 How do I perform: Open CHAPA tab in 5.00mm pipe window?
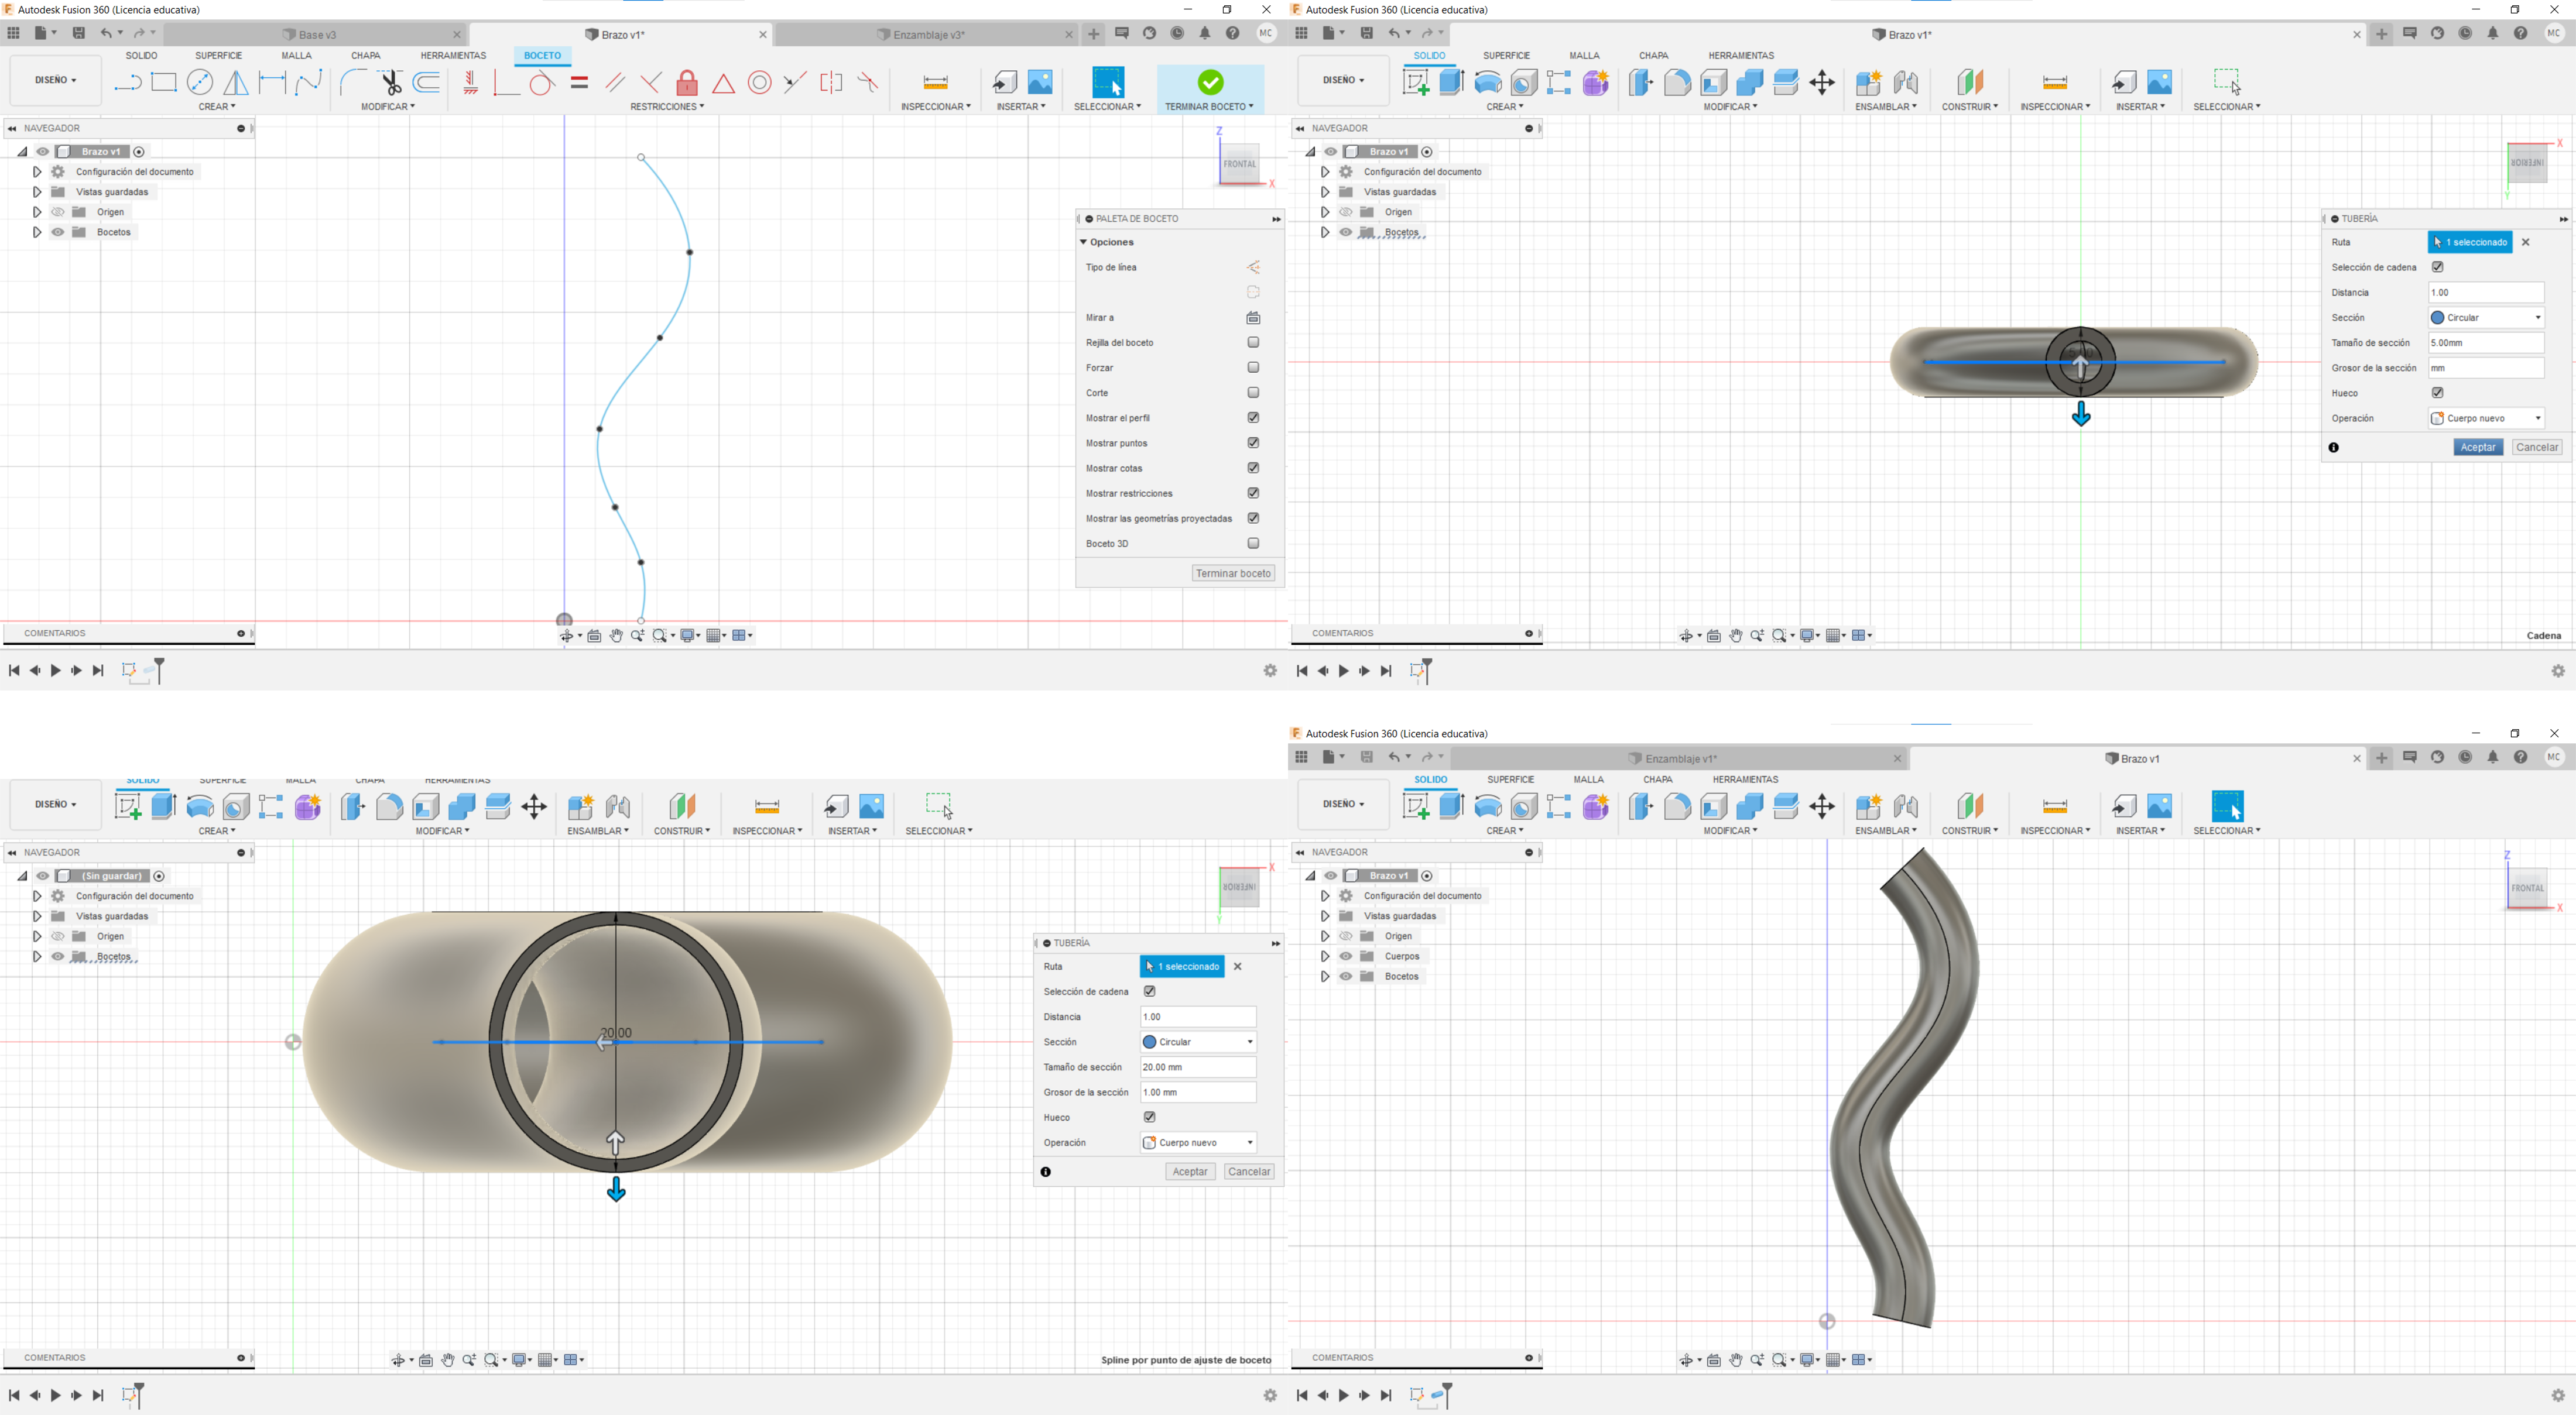(1653, 56)
